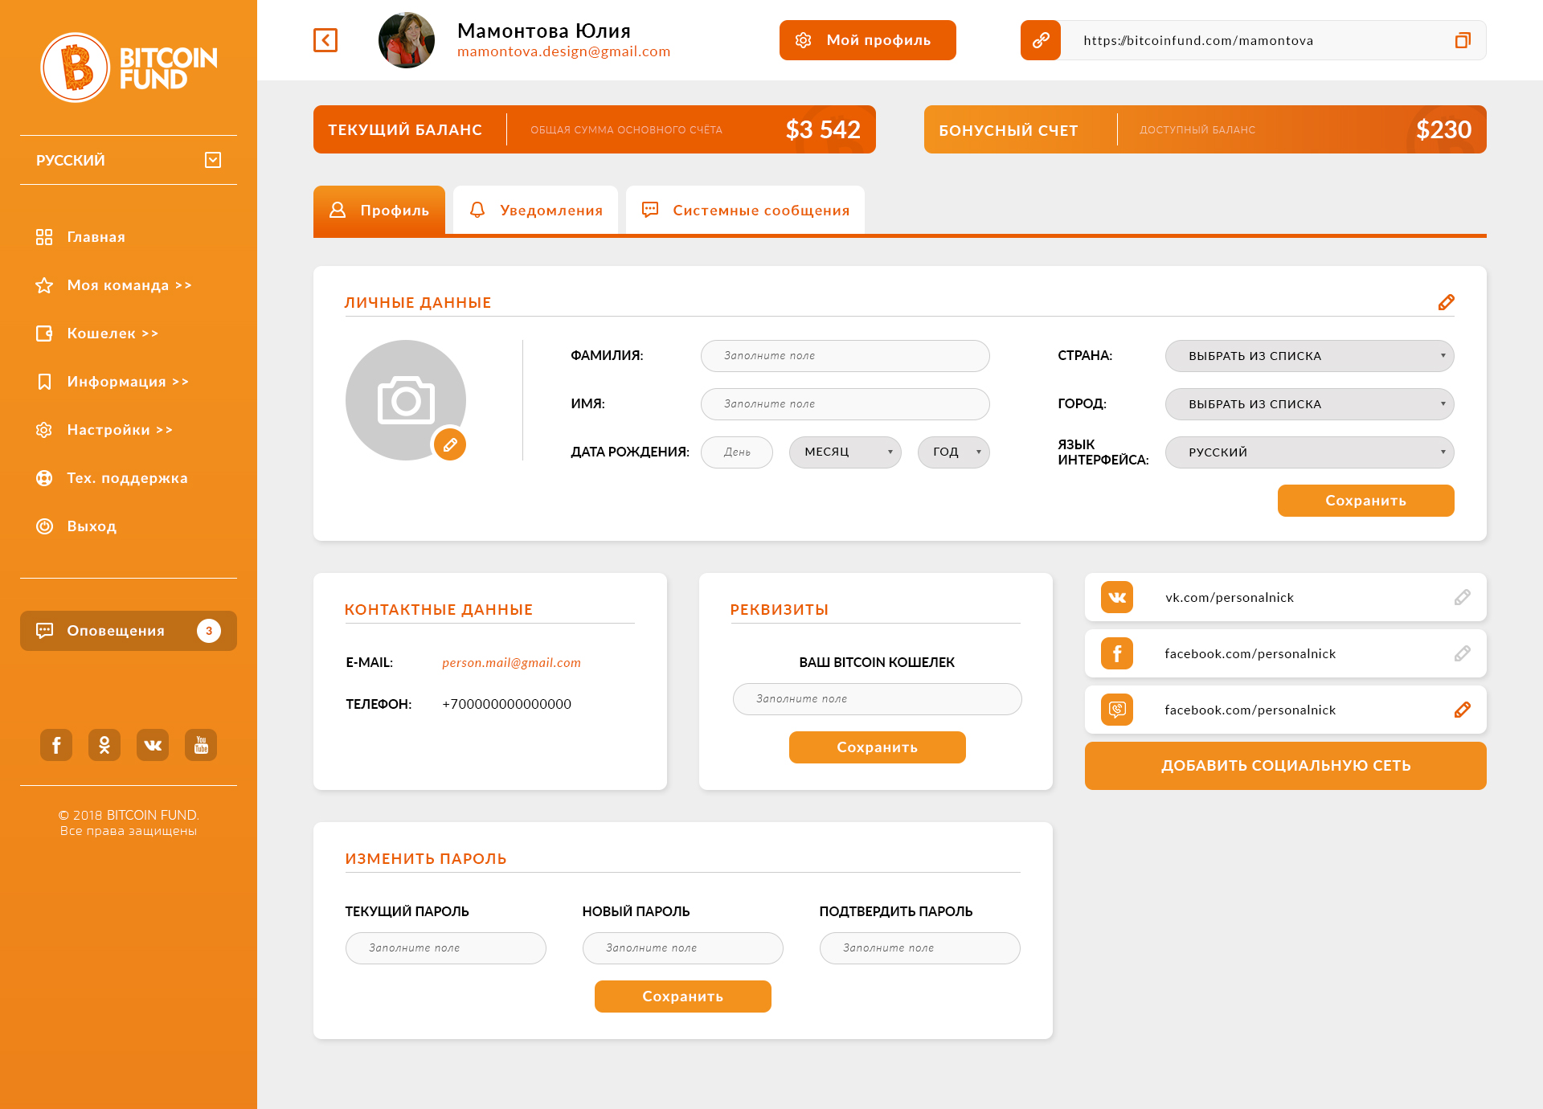The height and width of the screenshot is (1109, 1543).
Task: Switch to the Профиль tab
Action: (x=379, y=211)
